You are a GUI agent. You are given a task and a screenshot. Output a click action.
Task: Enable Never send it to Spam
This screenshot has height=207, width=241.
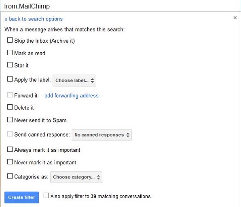[10, 120]
